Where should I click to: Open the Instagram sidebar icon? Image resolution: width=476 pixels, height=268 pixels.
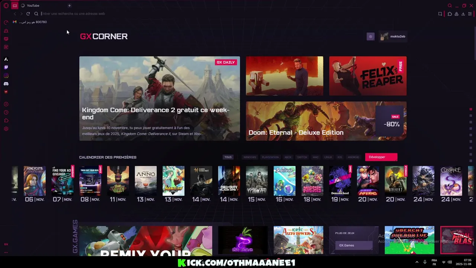(6, 76)
